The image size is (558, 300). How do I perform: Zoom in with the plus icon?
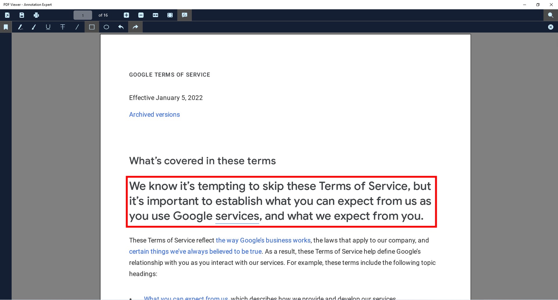pos(126,15)
